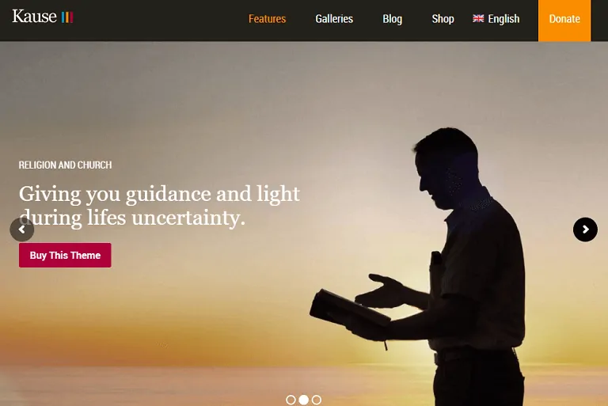Image resolution: width=608 pixels, height=406 pixels.
Task: Click the colored bars logo mark
Action: click(x=67, y=17)
